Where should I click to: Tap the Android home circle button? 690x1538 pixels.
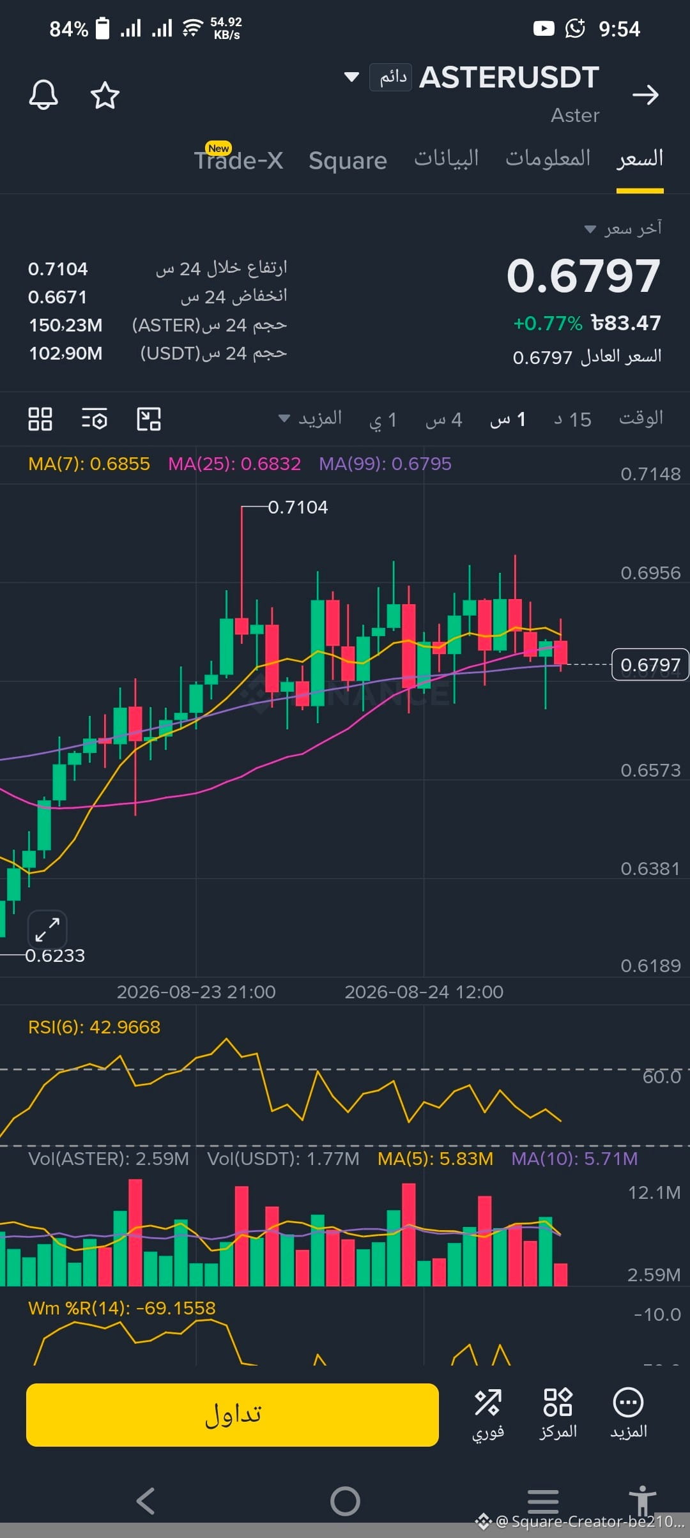coord(345,1501)
